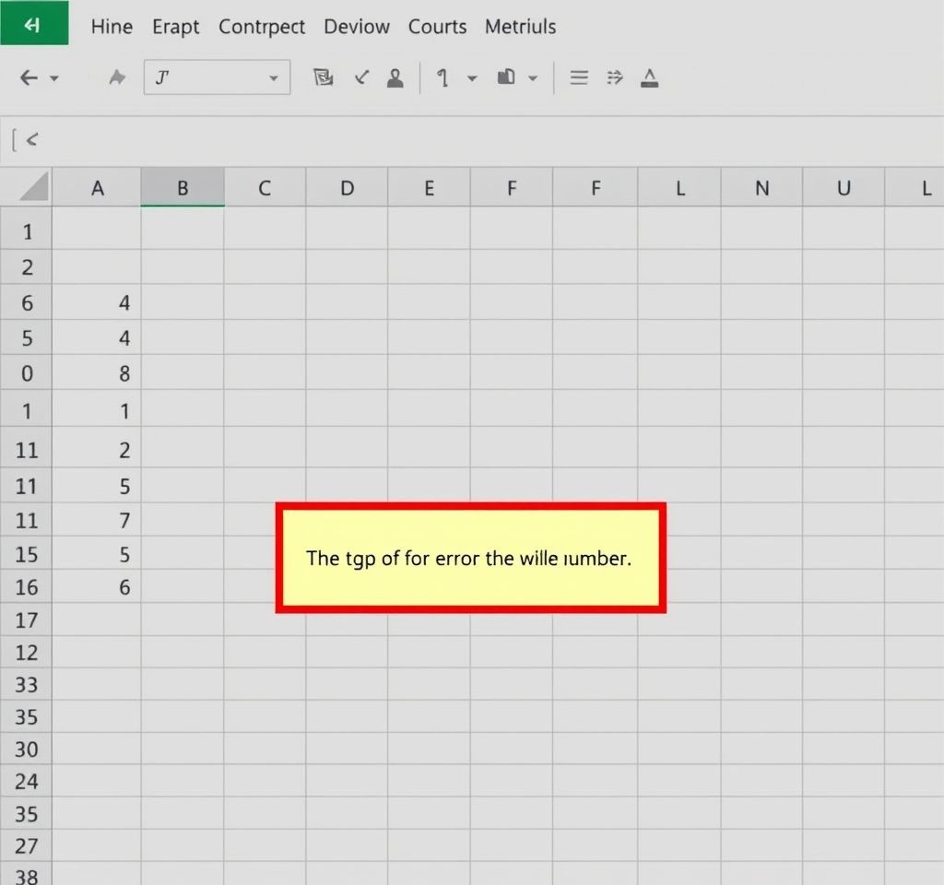Switch to the Metriuls tab
944x885 pixels.
click(520, 27)
